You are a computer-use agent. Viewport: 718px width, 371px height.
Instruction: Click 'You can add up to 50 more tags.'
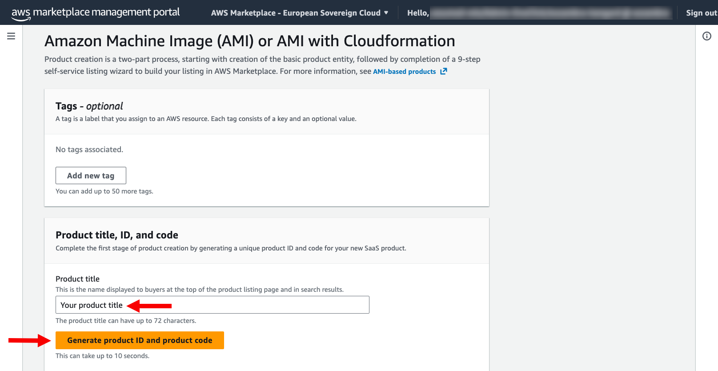click(104, 191)
